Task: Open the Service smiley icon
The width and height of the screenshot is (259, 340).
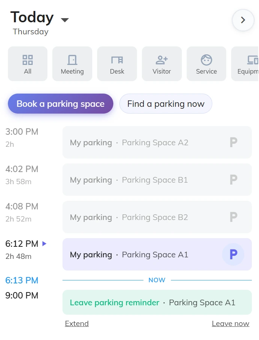Action: (206, 60)
